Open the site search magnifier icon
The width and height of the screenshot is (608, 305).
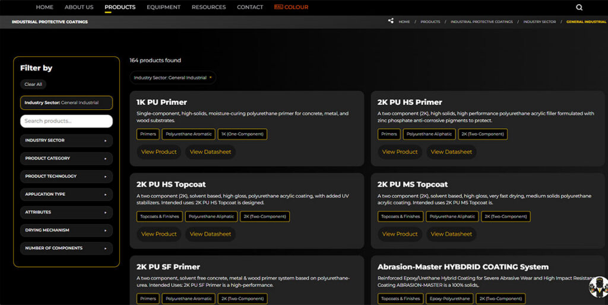579,7
